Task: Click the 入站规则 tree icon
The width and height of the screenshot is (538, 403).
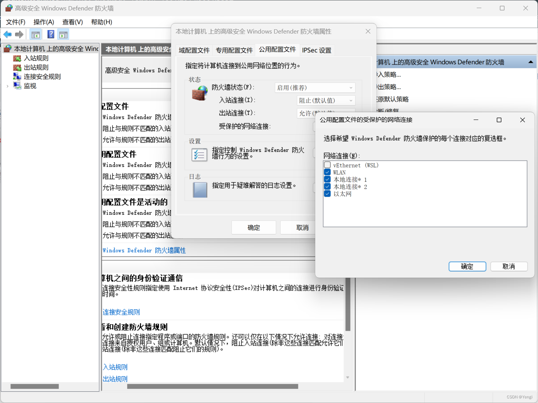Action: coord(17,58)
